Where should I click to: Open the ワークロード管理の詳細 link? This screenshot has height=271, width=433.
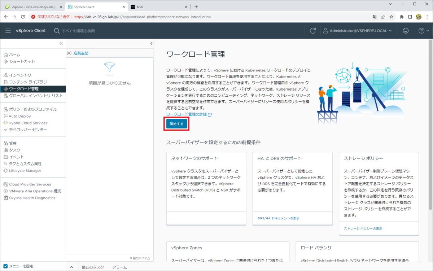[x=189, y=114]
